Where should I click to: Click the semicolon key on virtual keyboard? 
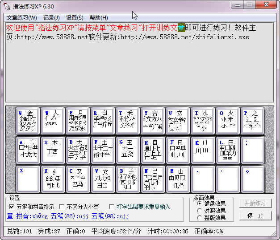click(253, 150)
